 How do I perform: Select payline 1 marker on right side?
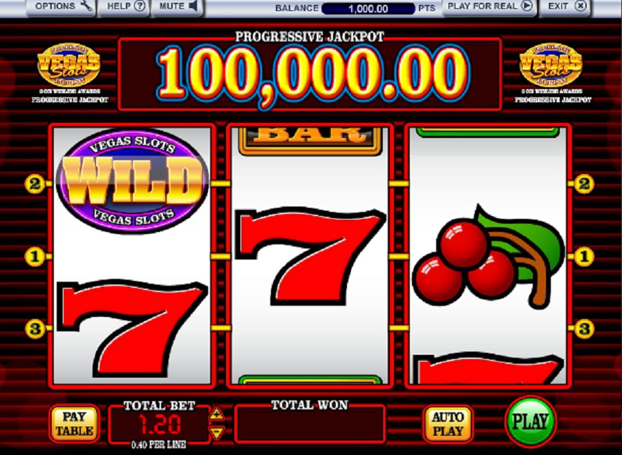click(584, 256)
